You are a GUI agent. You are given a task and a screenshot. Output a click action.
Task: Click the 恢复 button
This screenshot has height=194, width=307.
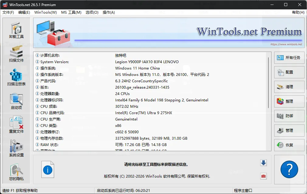point(289,145)
